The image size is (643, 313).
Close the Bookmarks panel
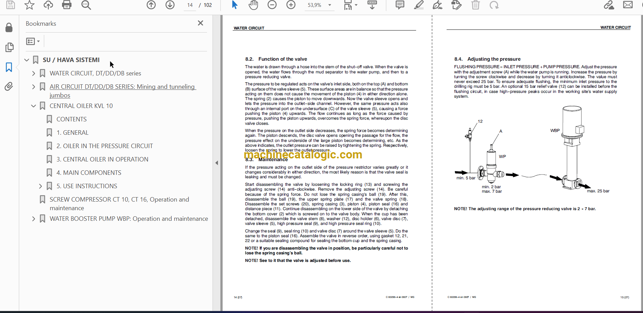coord(201,23)
